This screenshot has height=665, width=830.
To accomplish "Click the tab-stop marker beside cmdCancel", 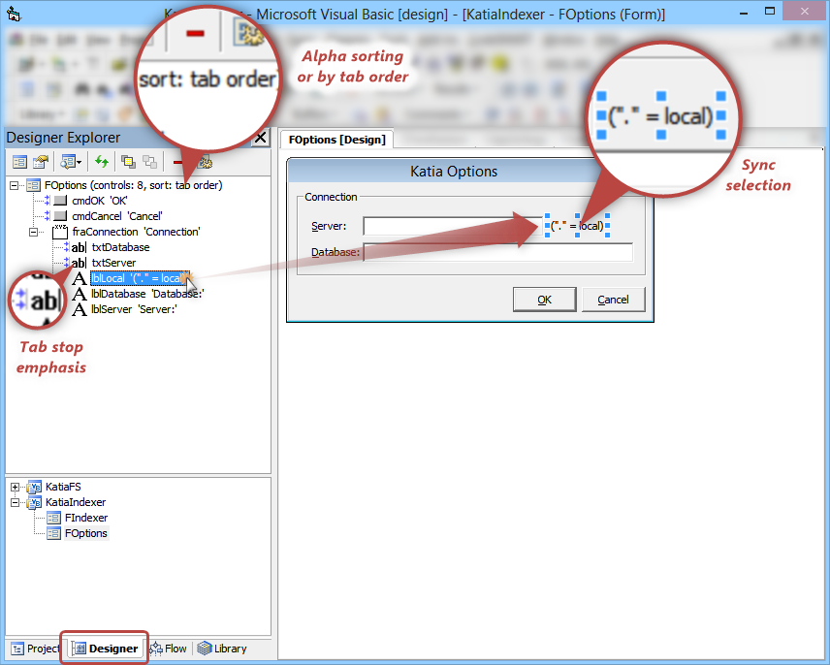I will (48, 215).
